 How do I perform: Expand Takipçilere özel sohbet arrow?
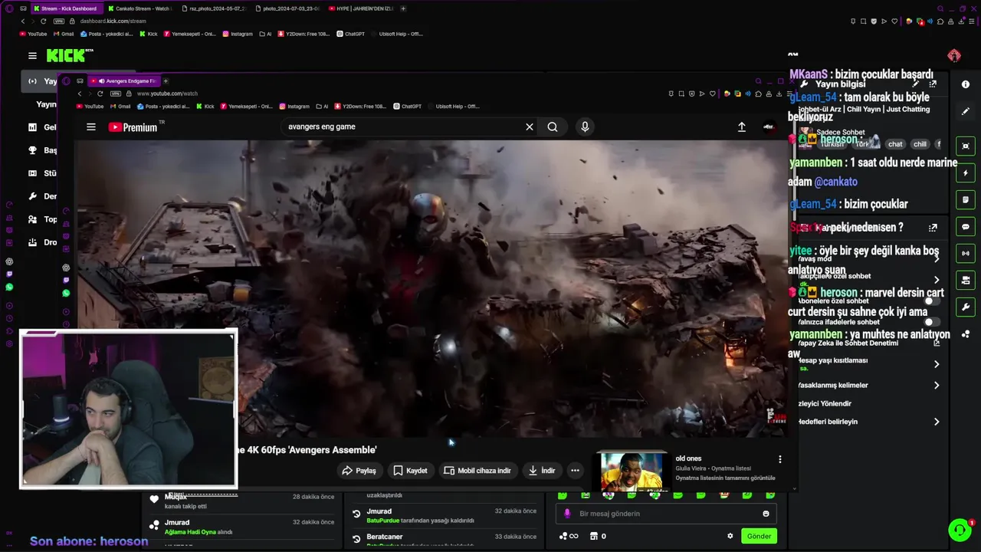click(x=937, y=280)
